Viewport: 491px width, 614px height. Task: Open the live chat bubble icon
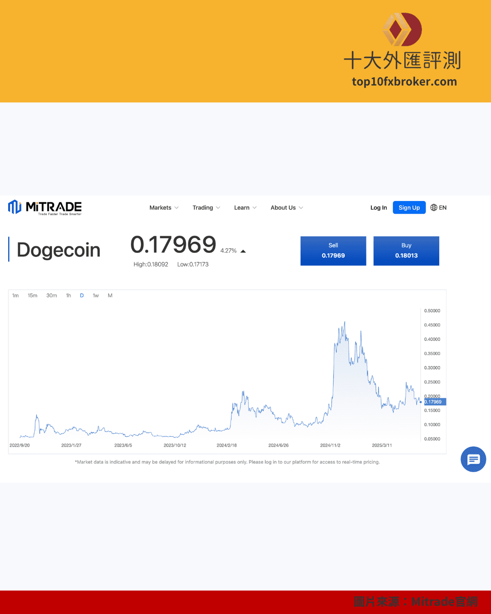point(473,459)
